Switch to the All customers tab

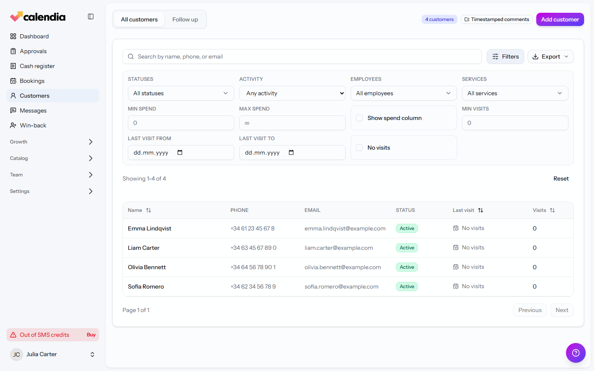click(x=139, y=19)
